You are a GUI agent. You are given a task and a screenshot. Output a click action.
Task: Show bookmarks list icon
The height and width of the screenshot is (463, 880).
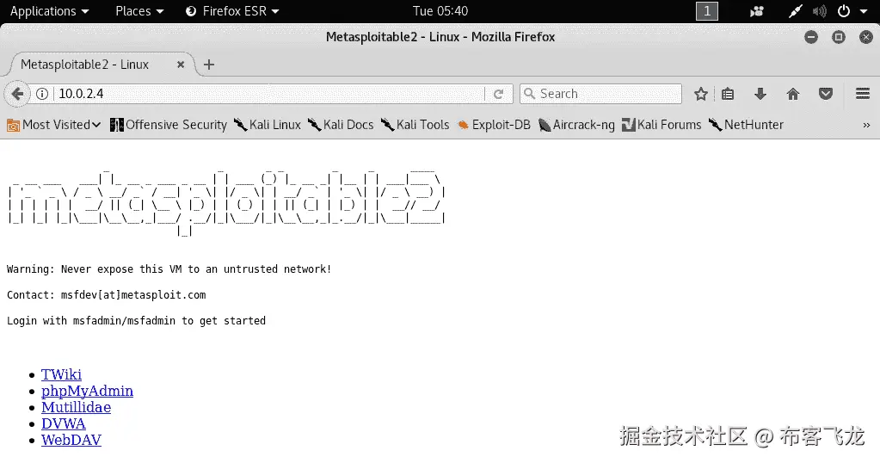[728, 94]
